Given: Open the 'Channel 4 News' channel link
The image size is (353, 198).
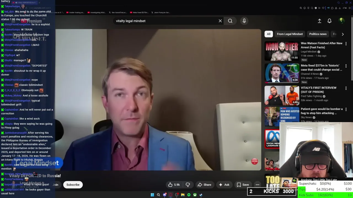Looking at the screenshot, I should tap(310, 74).
